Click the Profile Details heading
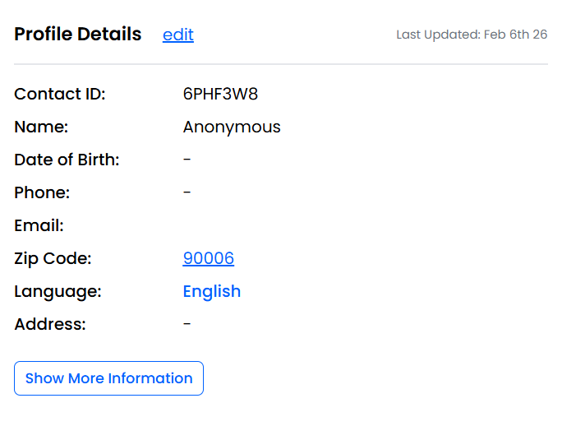Image resolution: width=562 pixels, height=426 pixels. coord(78,35)
